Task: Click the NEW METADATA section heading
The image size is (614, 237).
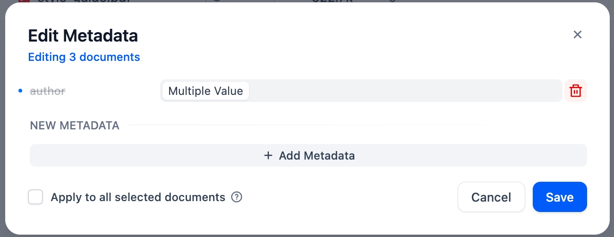Action: 75,126
